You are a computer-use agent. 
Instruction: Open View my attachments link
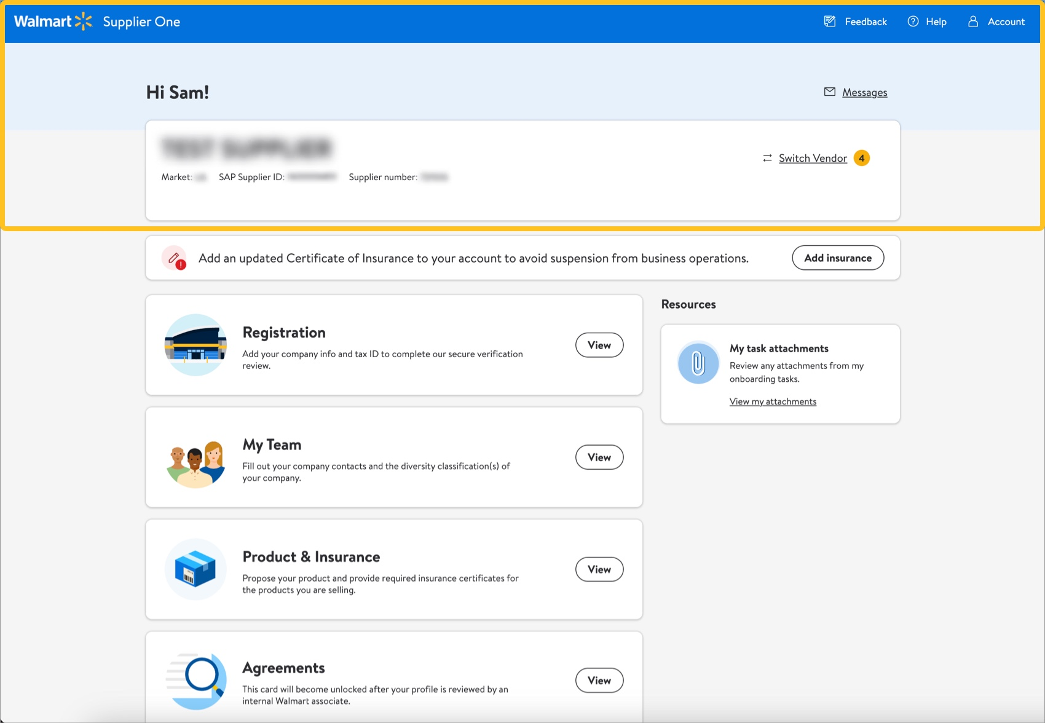(x=773, y=401)
